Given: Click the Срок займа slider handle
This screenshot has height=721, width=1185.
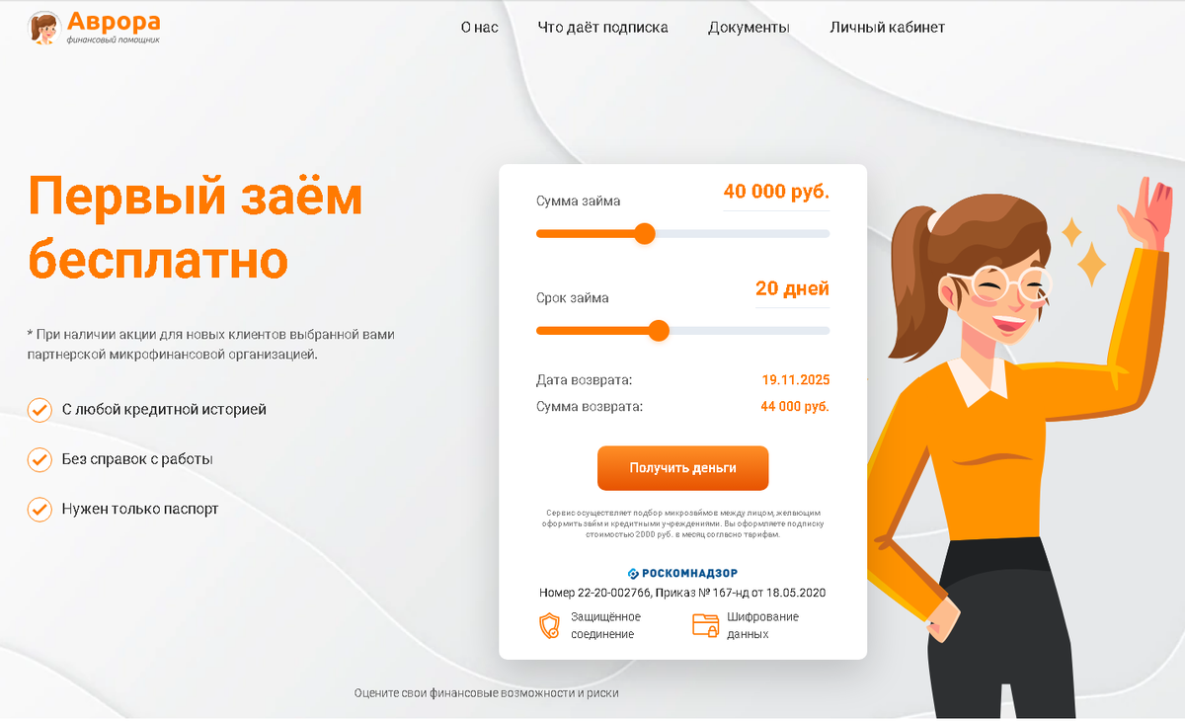Looking at the screenshot, I should [x=659, y=331].
